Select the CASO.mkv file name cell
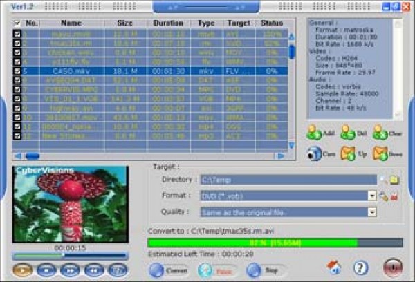This screenshot has width=415, height=282. click(x=71, y=71)
